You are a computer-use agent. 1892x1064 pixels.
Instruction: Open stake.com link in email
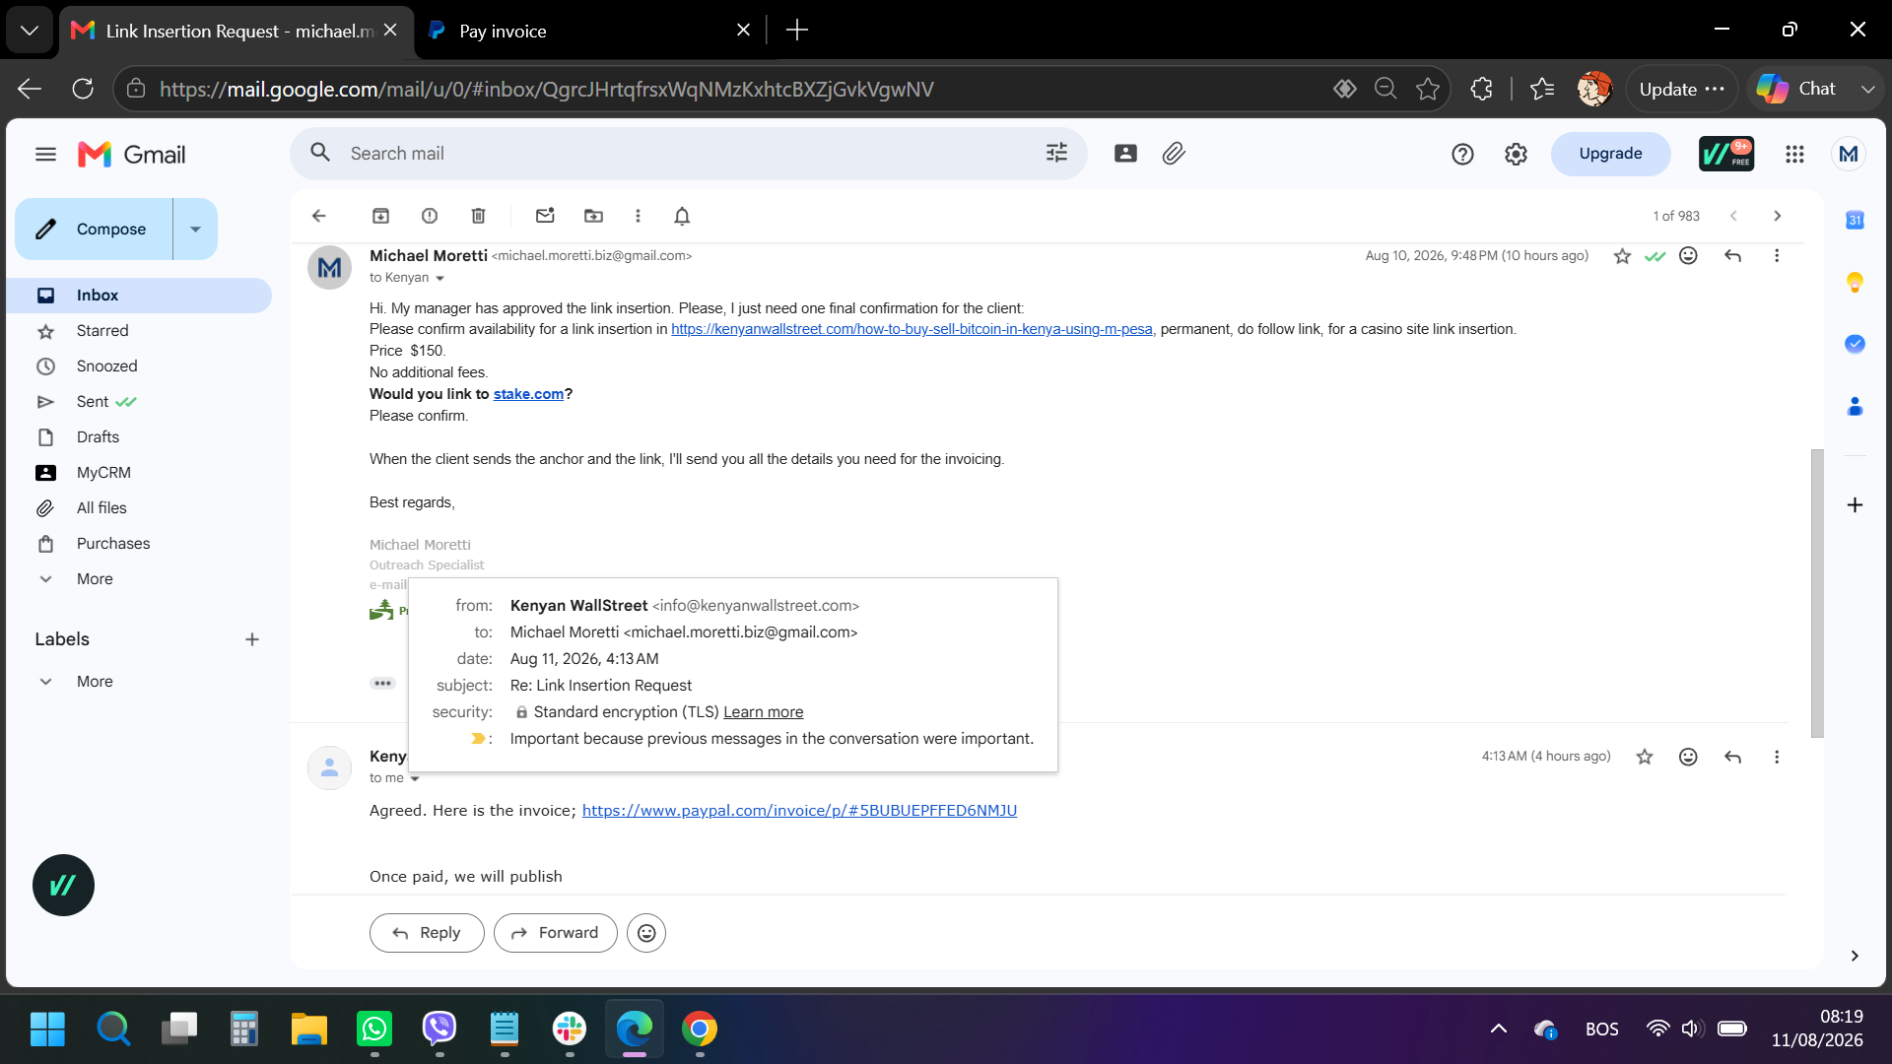pos(528,394)
